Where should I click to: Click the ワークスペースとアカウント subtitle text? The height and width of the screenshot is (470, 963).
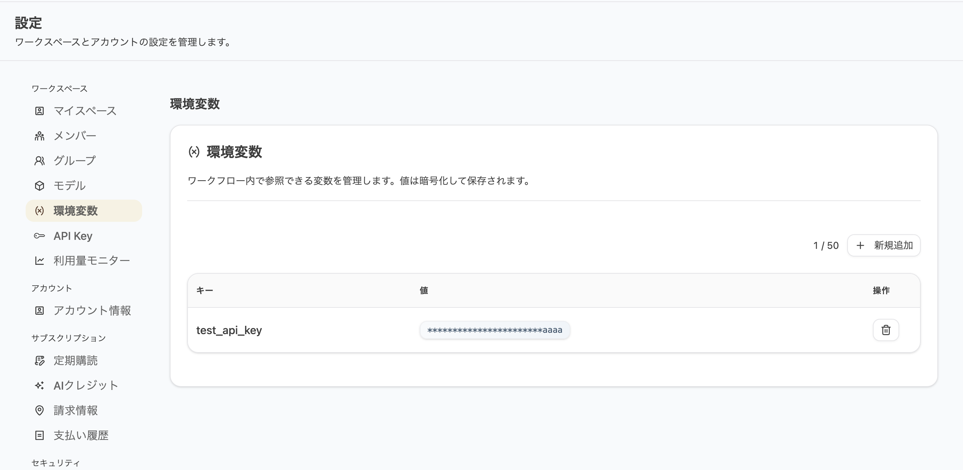[x=123, y=42]
